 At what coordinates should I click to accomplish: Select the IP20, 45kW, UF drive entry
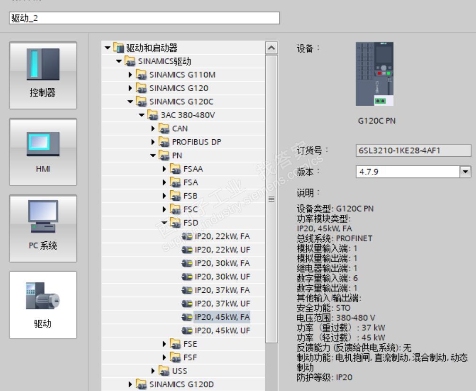tap(222, 331)
